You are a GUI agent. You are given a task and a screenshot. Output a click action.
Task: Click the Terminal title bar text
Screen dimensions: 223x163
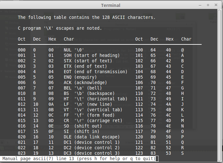(x=111, y=5)
